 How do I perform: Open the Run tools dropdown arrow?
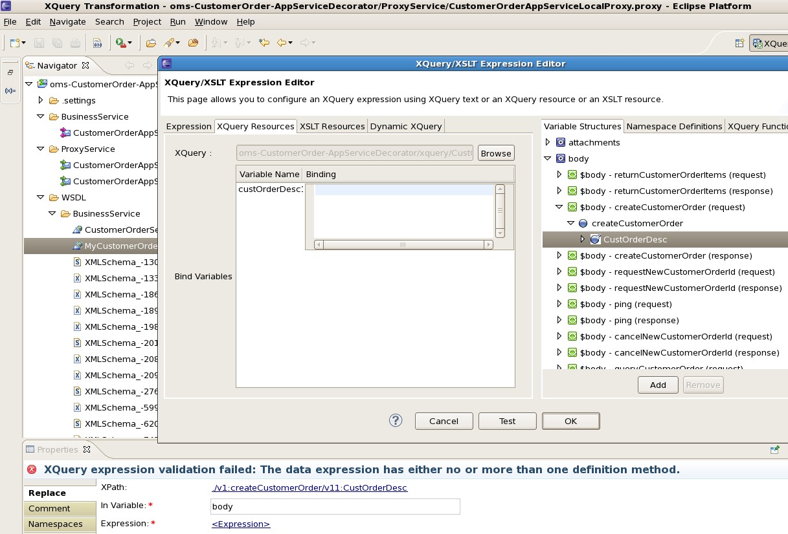point(129,43)
